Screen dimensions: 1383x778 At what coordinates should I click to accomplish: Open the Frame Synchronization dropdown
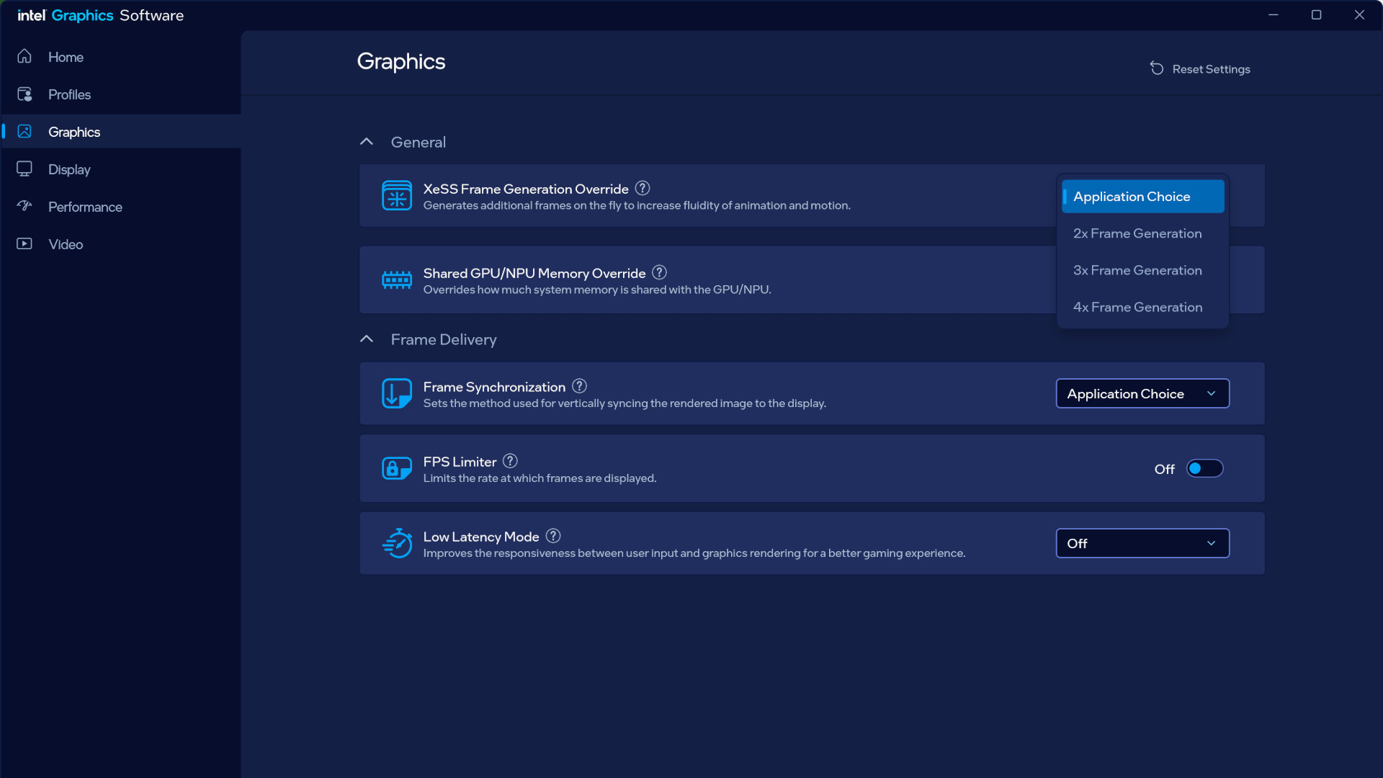(x=1142, y=393)
